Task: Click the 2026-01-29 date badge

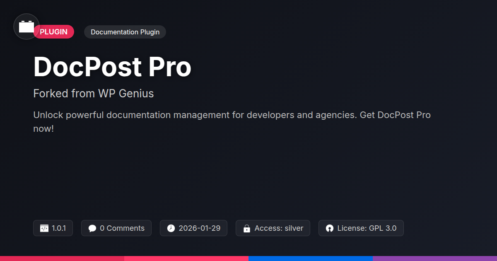Action: click(193, 228)
